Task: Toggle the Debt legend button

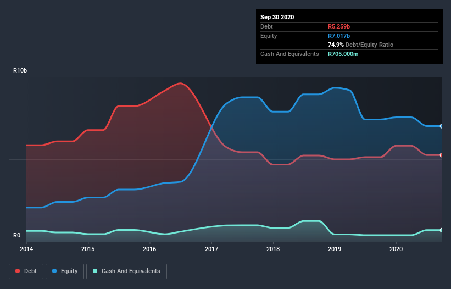Action: point(26,271)
